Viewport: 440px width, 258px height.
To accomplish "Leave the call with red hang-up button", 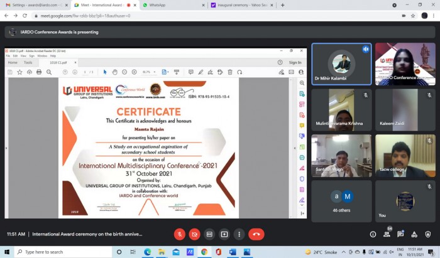I will (256, 234).
